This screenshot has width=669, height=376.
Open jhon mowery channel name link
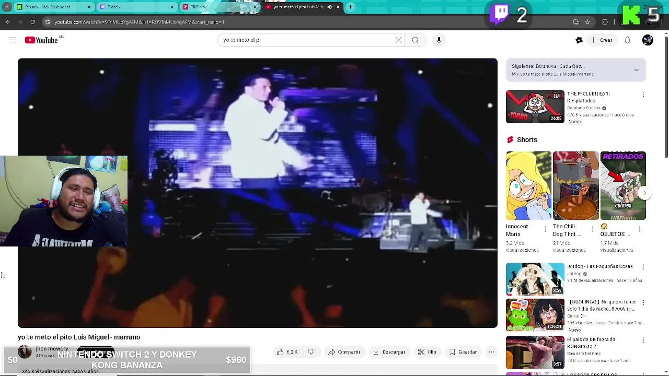52,348
